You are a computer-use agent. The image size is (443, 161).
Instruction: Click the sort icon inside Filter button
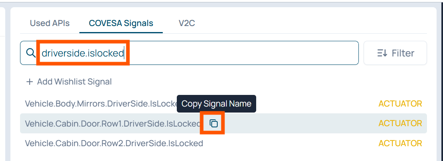coord(382,53)
